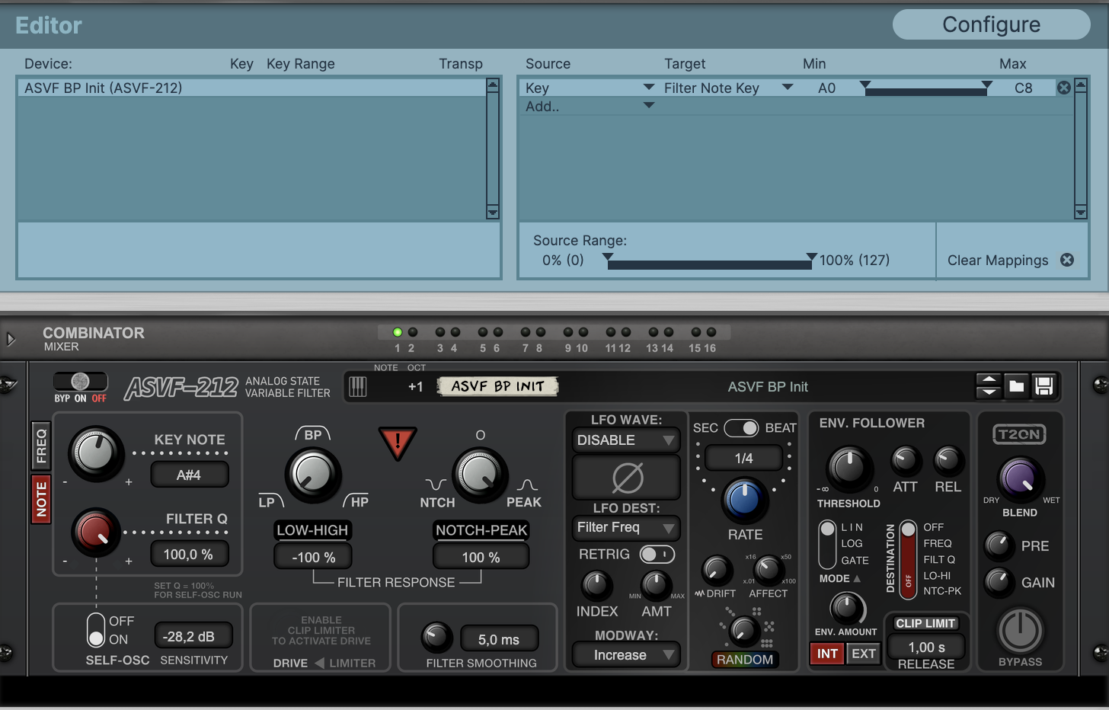Open the Key source dropdown arrow
This screenshot has height=710, width=1109.
[649, 87]
